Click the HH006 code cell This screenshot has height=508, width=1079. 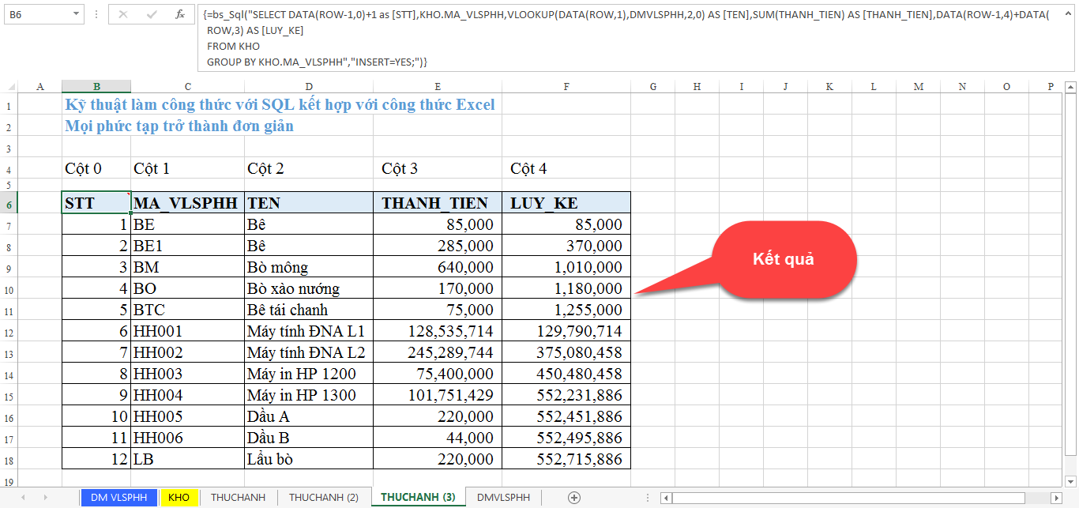pos(187,438)
